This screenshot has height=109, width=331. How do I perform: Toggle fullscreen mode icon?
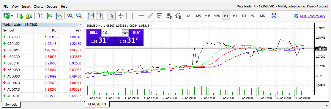pyautogui.click(x=274, y=16)
